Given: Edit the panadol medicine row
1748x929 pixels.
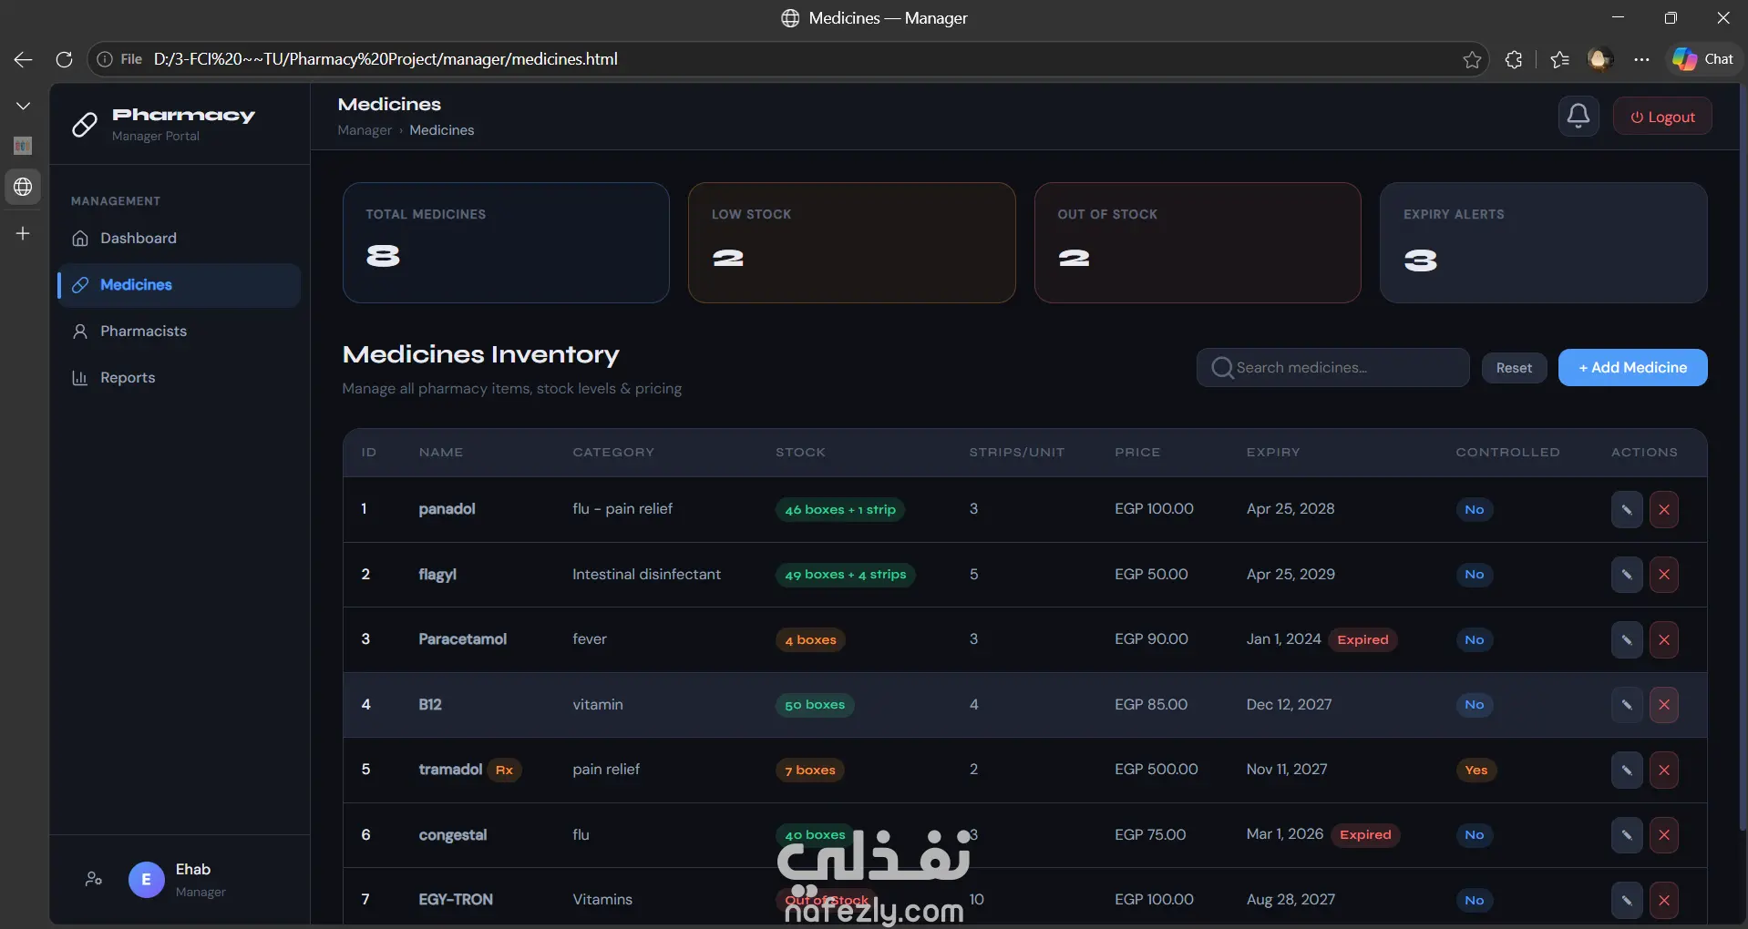Looking at the screenshot, I should [x=1627, y=509].
